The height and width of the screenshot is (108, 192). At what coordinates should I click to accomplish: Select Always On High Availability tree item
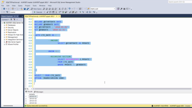15,35
